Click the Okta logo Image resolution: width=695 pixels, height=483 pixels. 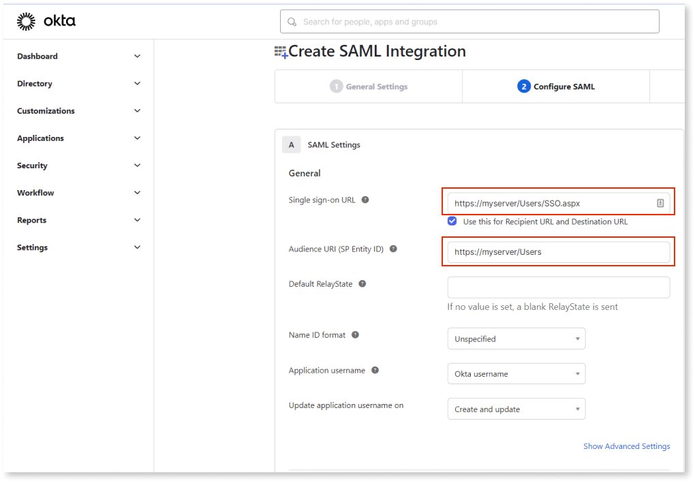coord(46,22)
